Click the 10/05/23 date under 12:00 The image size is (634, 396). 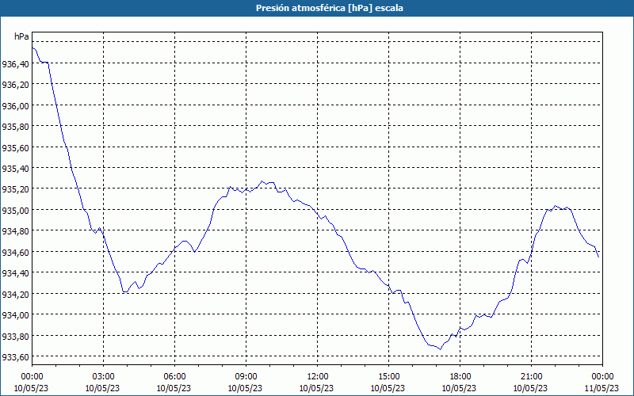point(316,388)
